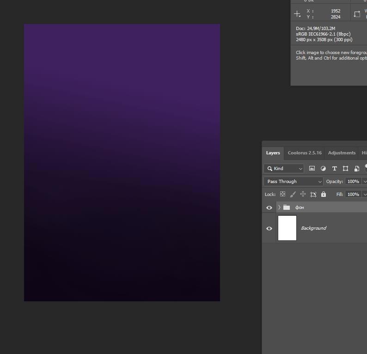Expand the фон layer group
This screenshot has height=354, width=367.
[279, 208]
